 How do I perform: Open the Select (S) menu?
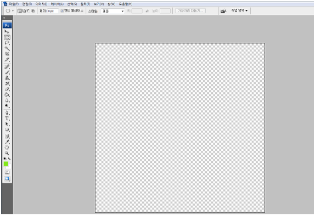click(x=72, y=4)
